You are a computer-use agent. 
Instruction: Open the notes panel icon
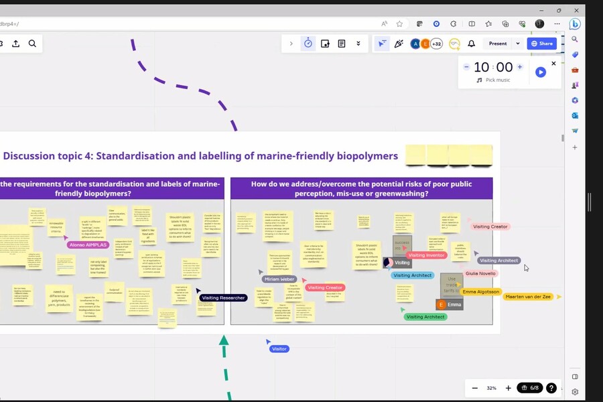342,44
